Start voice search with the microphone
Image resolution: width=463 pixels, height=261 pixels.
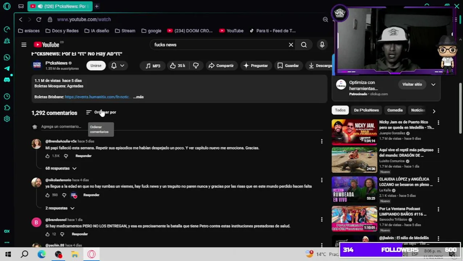(x=322, y=45)
